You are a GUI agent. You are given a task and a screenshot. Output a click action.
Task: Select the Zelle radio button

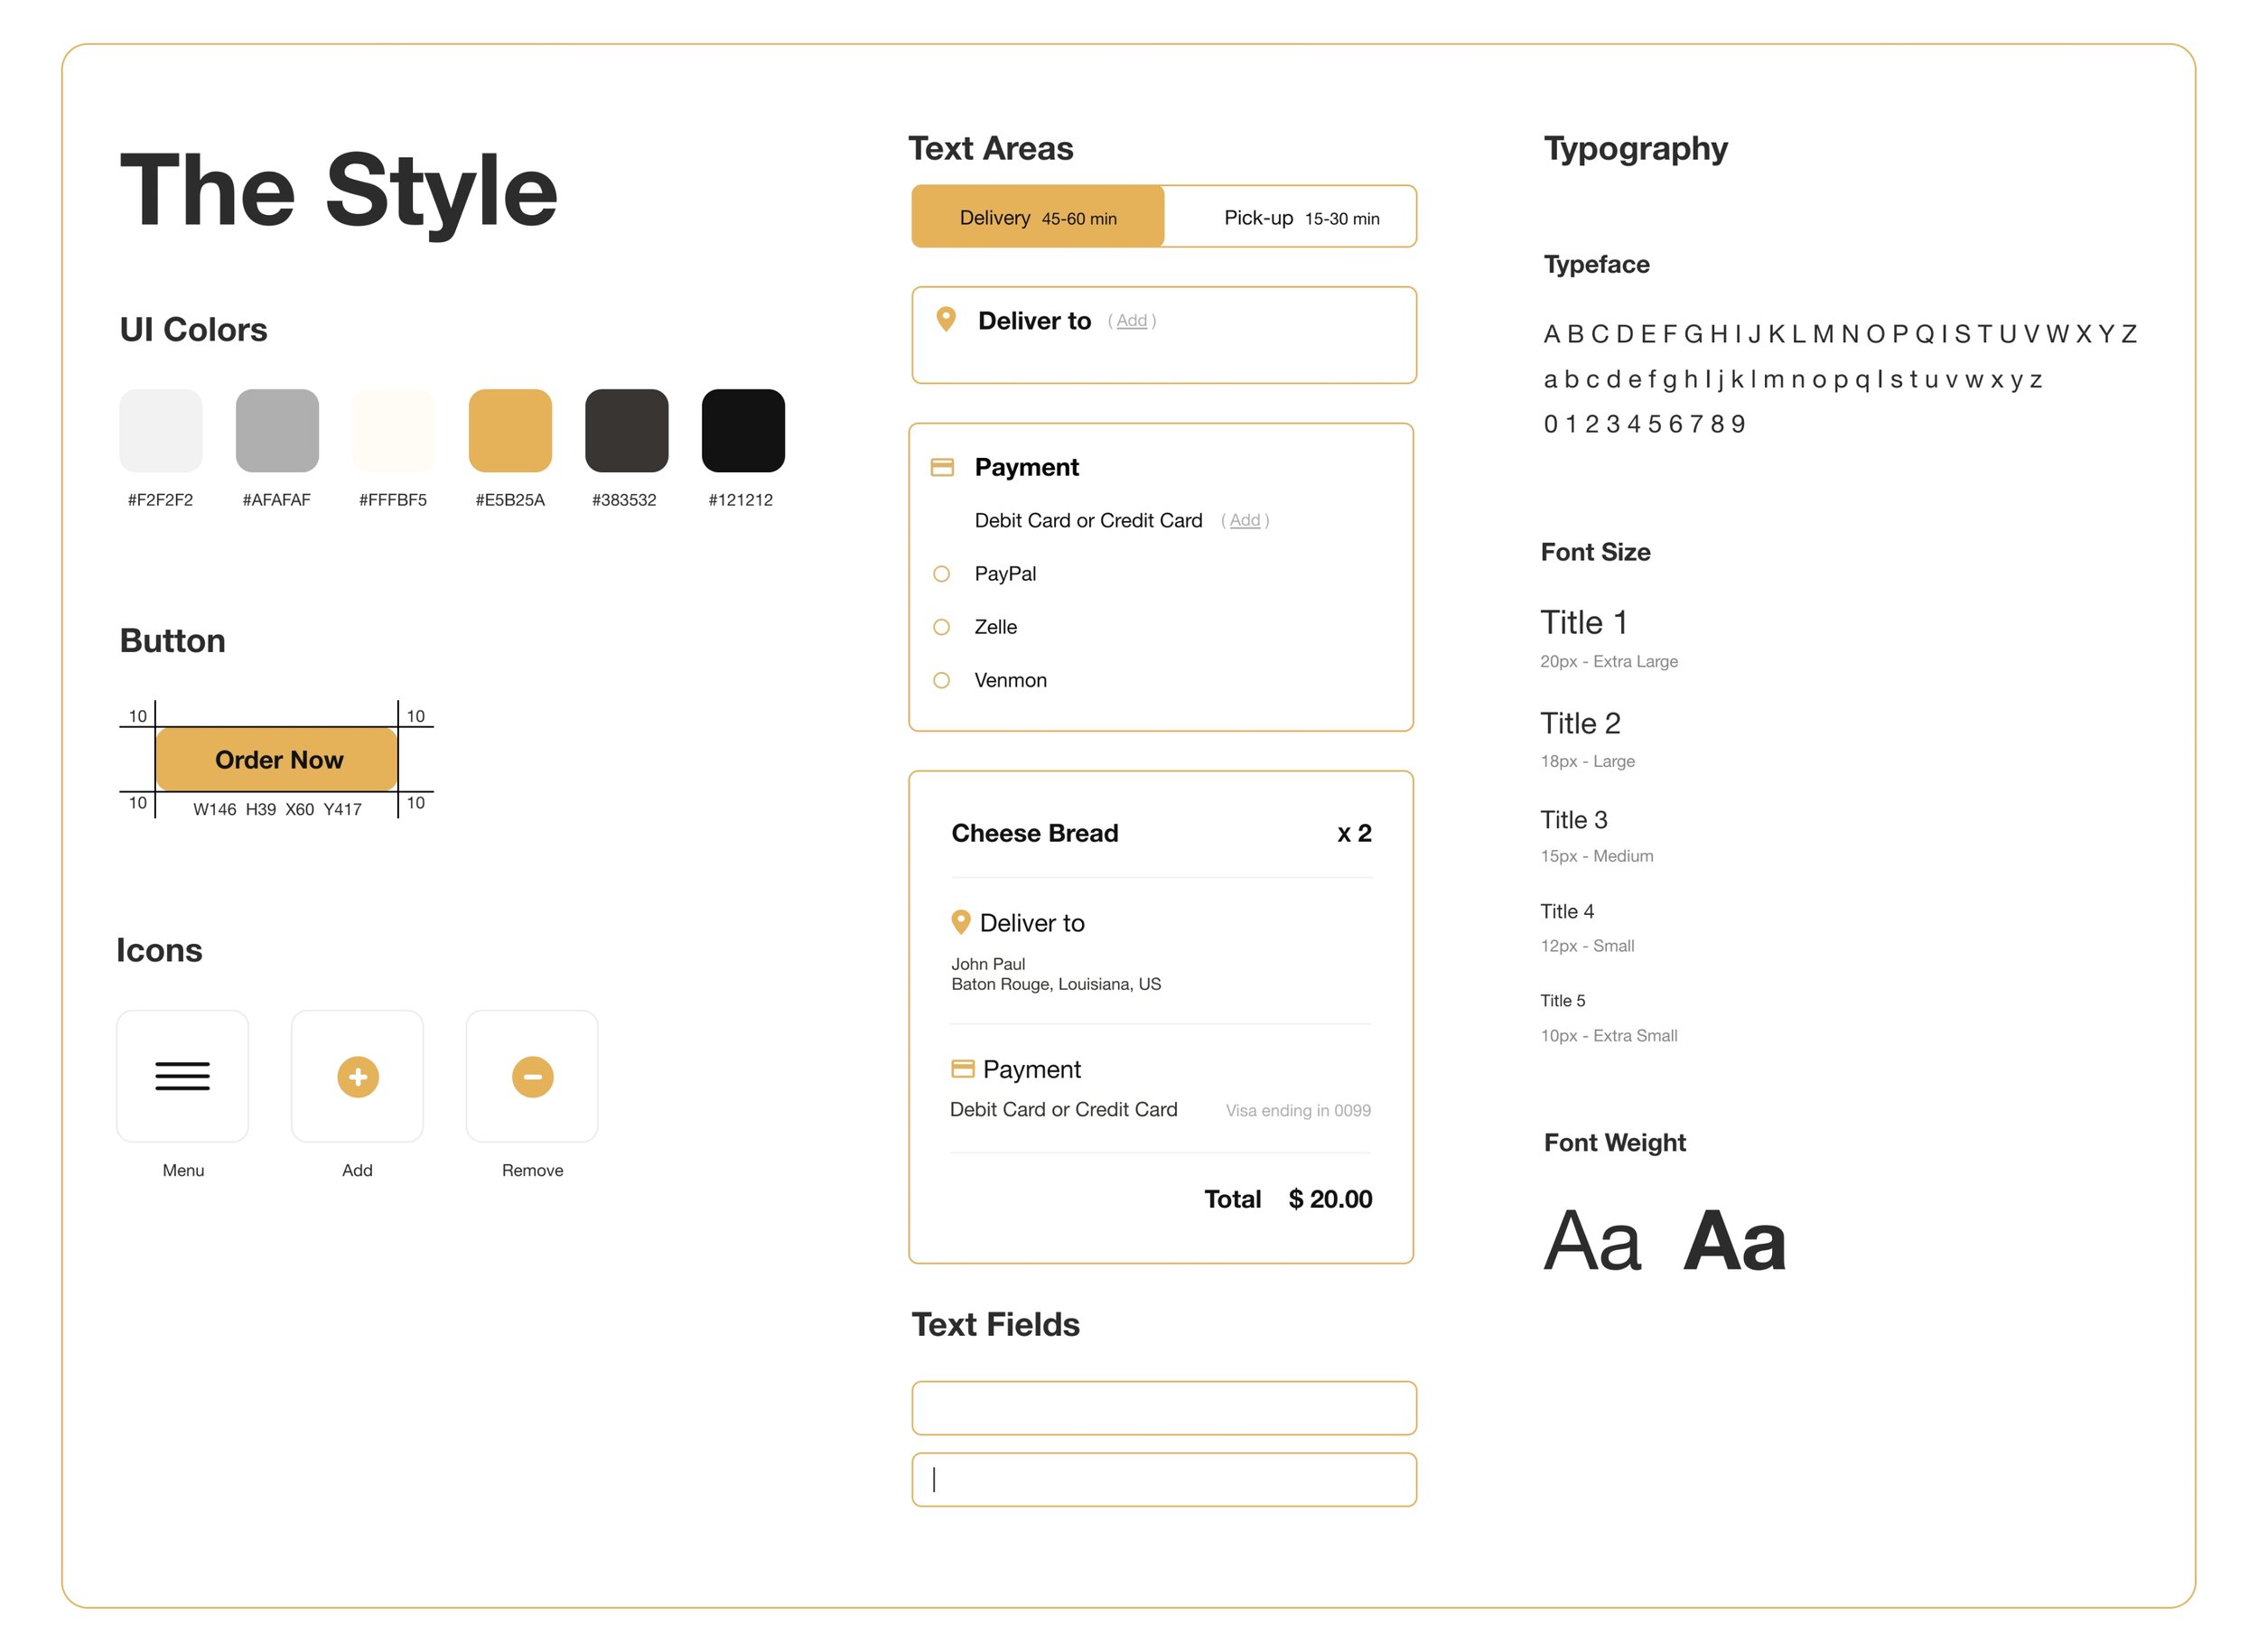point(941,627)
